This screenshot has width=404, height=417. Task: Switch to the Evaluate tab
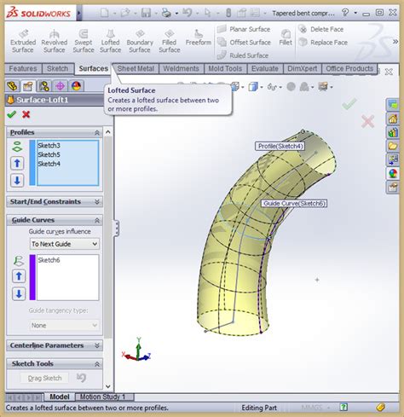pos(265,68)
